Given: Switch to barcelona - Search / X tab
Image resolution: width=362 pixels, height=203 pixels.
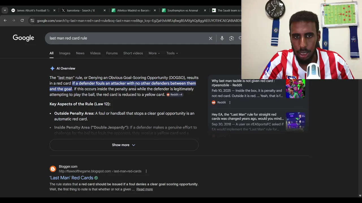Looking at the screenshot, I should pyautogui.click(x=81, y=10).
